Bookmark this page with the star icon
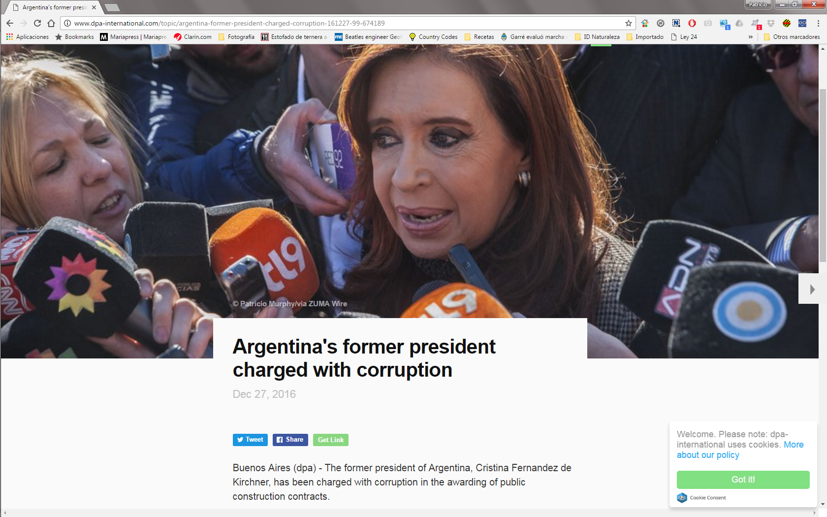 pos(629,23)
